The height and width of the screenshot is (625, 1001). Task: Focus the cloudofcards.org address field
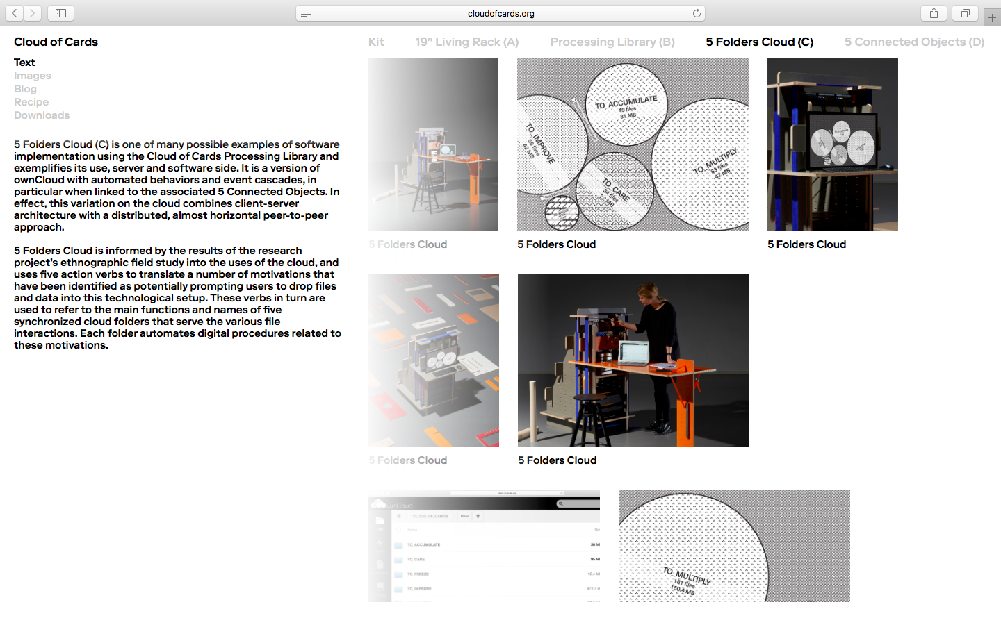[500, 13]
